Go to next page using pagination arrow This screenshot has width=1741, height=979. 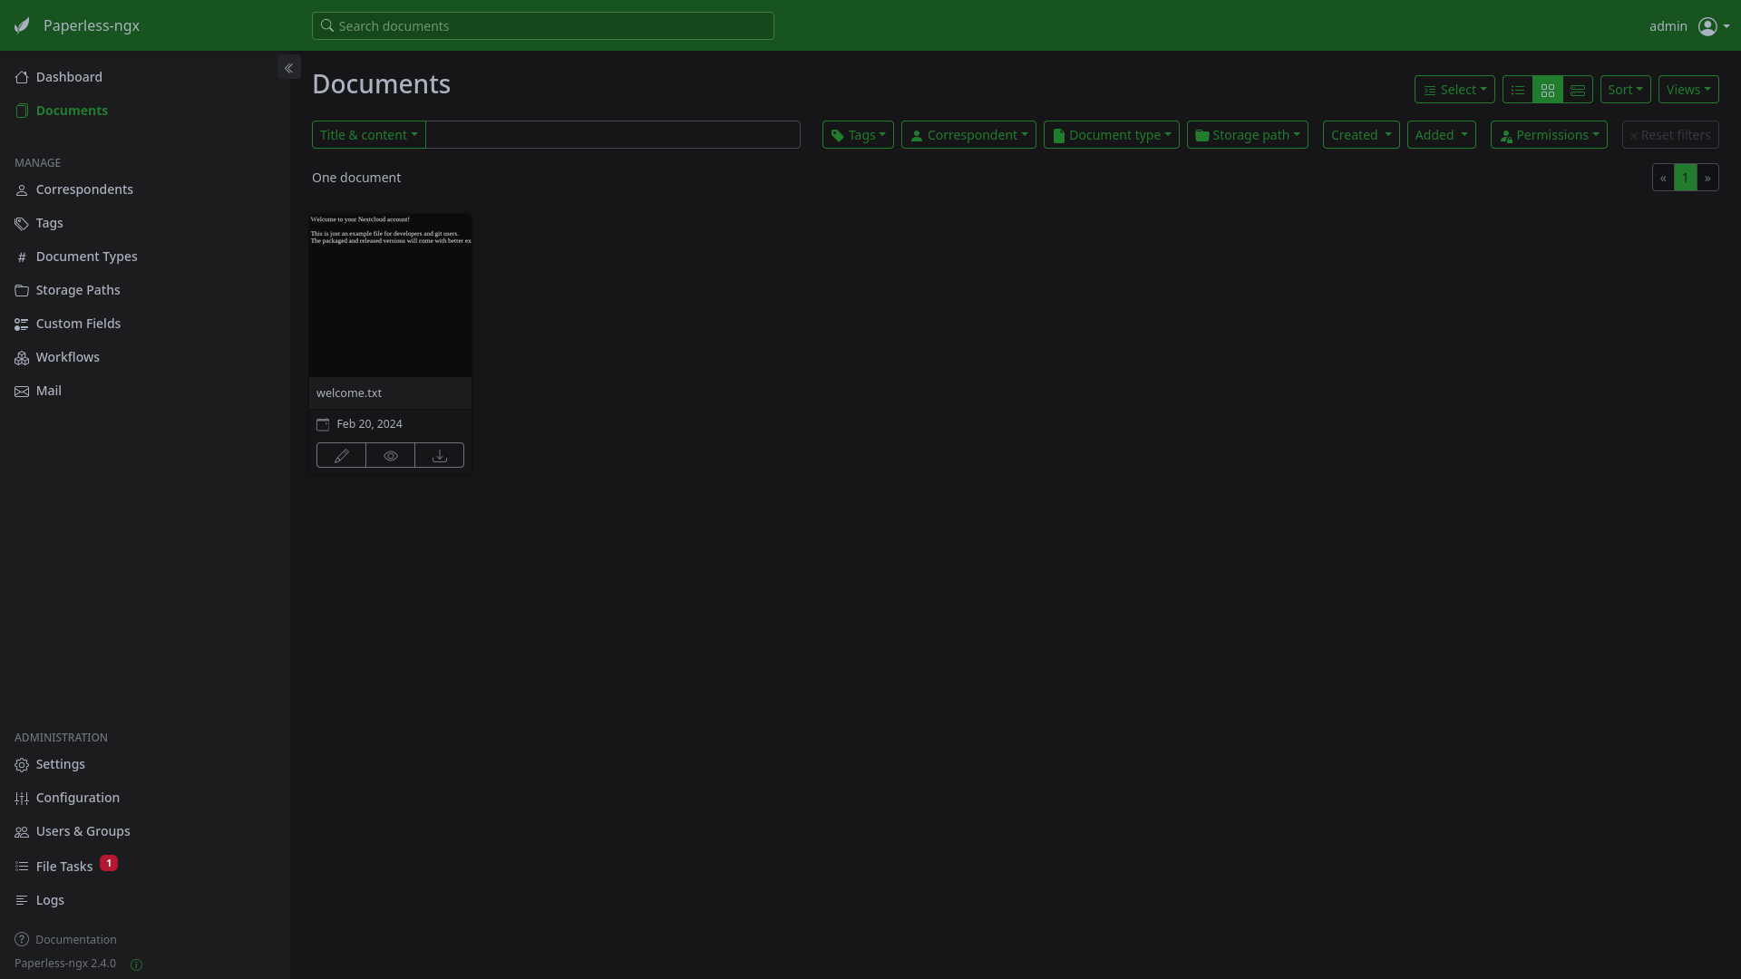tap(1707, 178)
